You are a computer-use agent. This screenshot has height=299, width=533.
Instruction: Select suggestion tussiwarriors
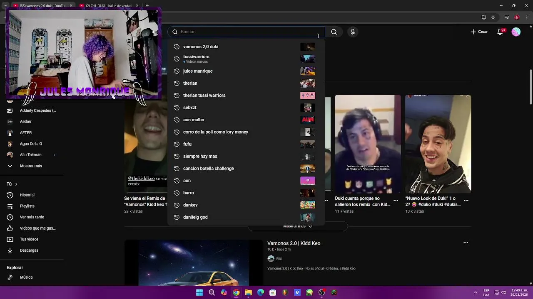[246, 59]
